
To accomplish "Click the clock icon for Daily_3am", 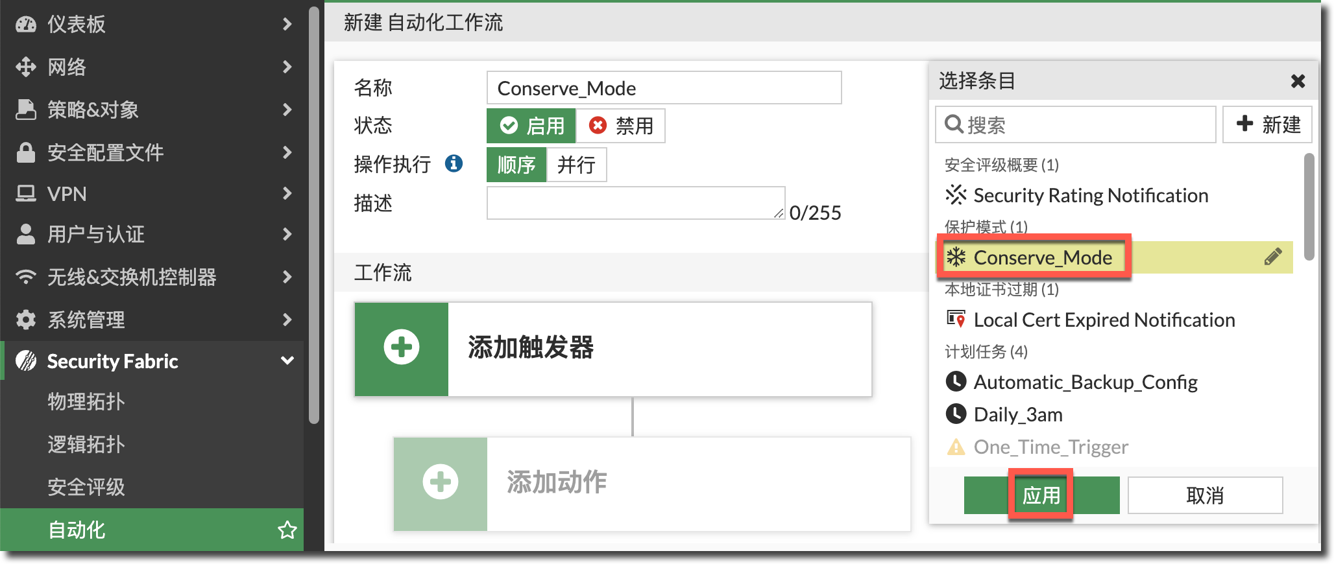I will 956,414.
